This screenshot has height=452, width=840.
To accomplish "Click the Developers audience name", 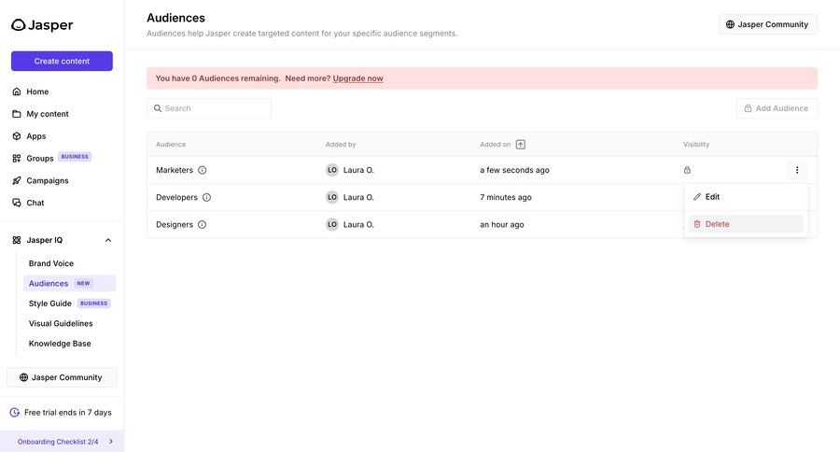I will click(176, 197).
